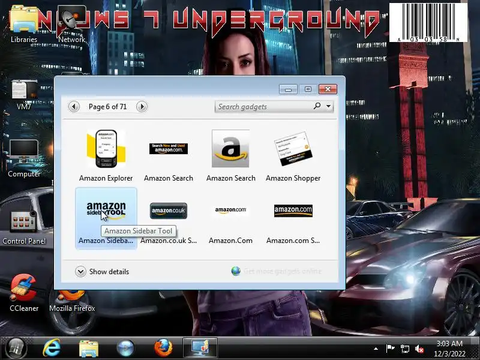Screen dimensions: 480x360
Task: Open the clock showing 3:03 AM
Action: [x=449, y=349]
